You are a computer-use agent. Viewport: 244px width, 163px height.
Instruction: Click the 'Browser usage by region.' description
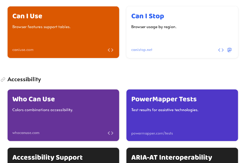(154, 27)
